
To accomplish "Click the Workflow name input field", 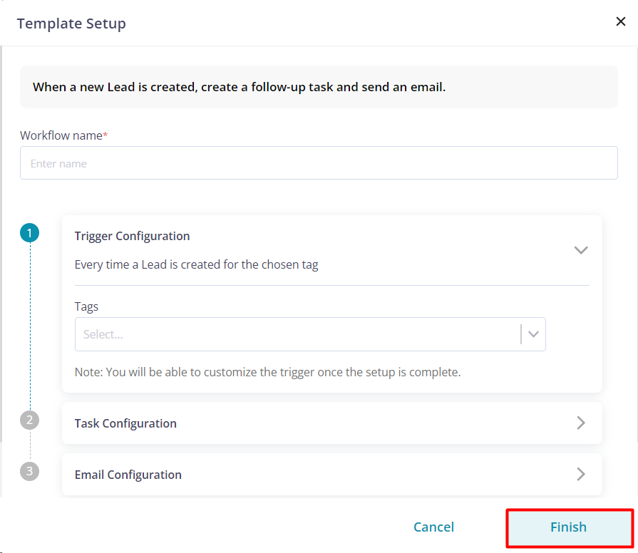I will (x=319, y=163).
